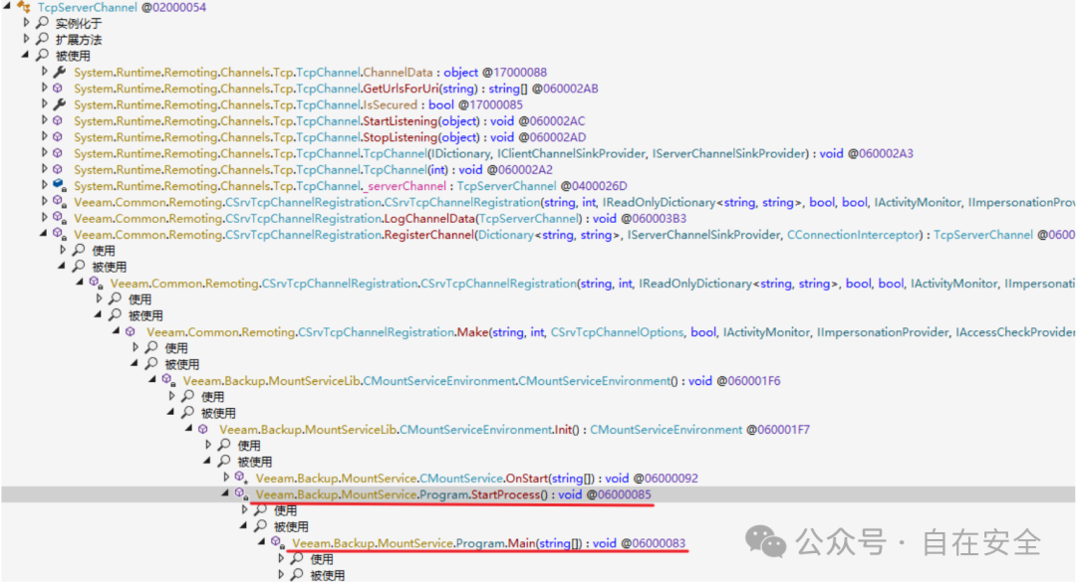The width and height of the screenshot is (1076, 586).
Task: Click the method icon for LogChannelData
Action: (60, 219)
